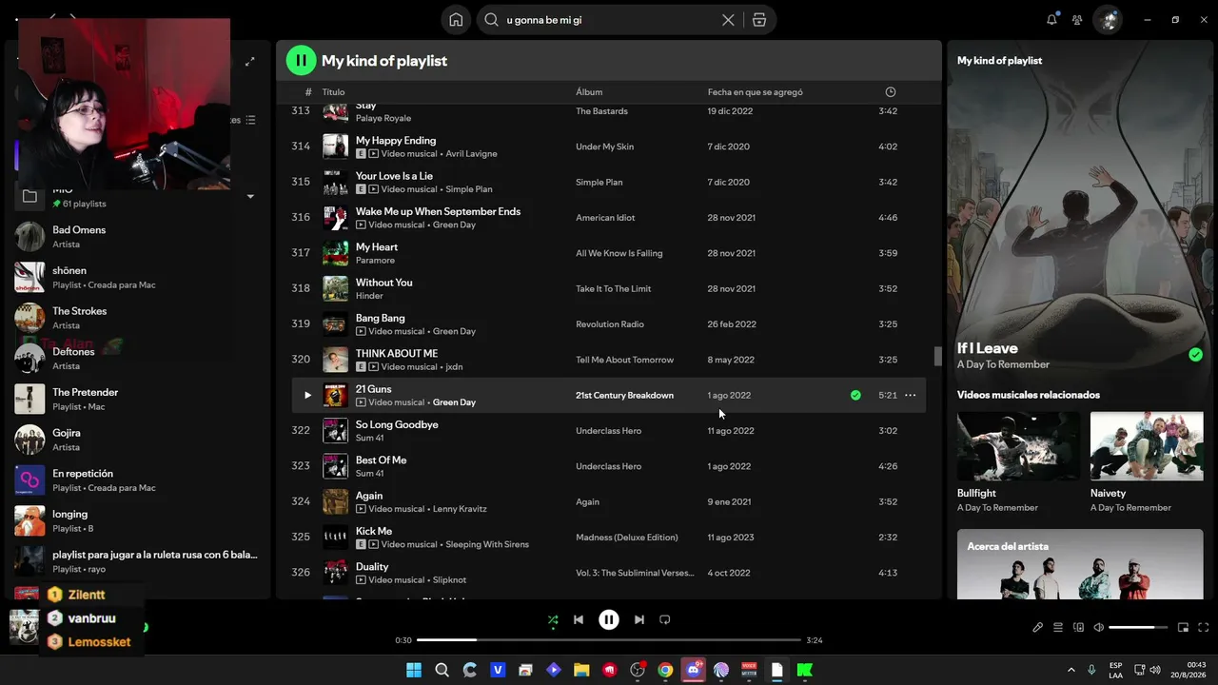Screen dimensions: 1218x685
Task: Mute with the speaker icon
Action: (1099, 628)
